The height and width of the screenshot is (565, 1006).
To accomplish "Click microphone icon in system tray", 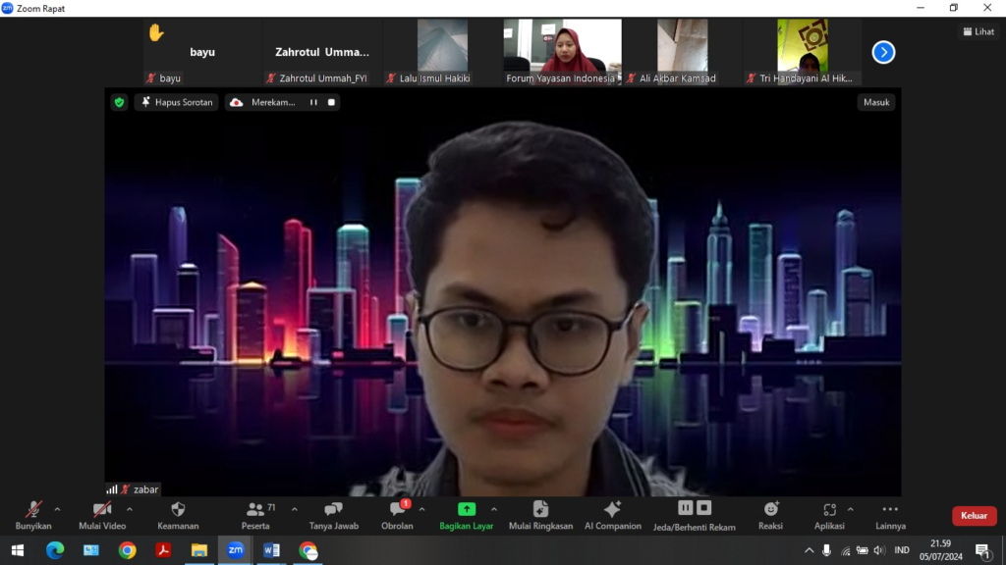I will [x=826, y=550].
